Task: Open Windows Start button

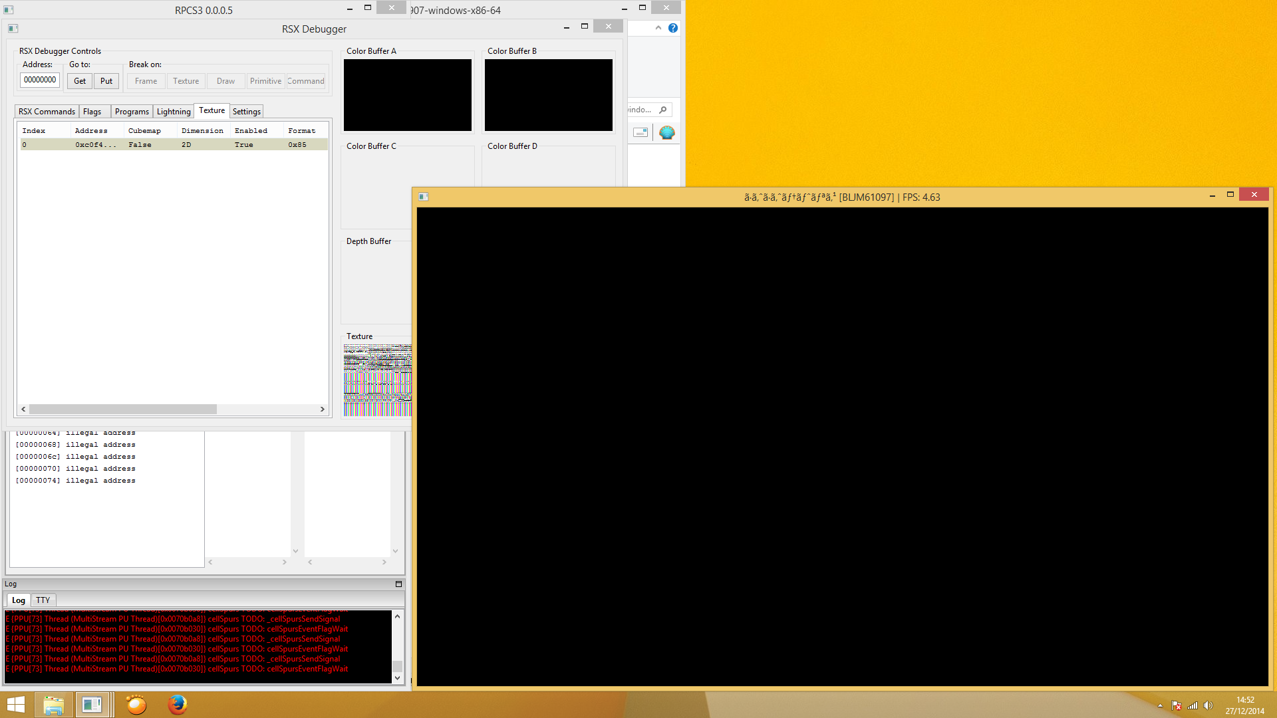Action: tap(15, 705)
